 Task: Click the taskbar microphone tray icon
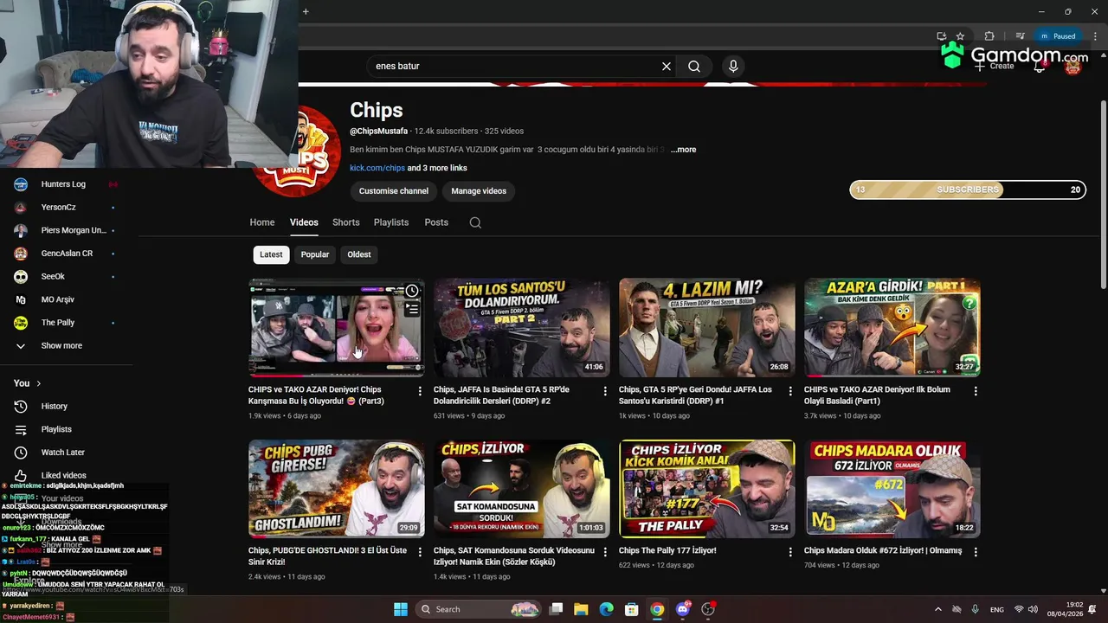(x=976, y=609)
